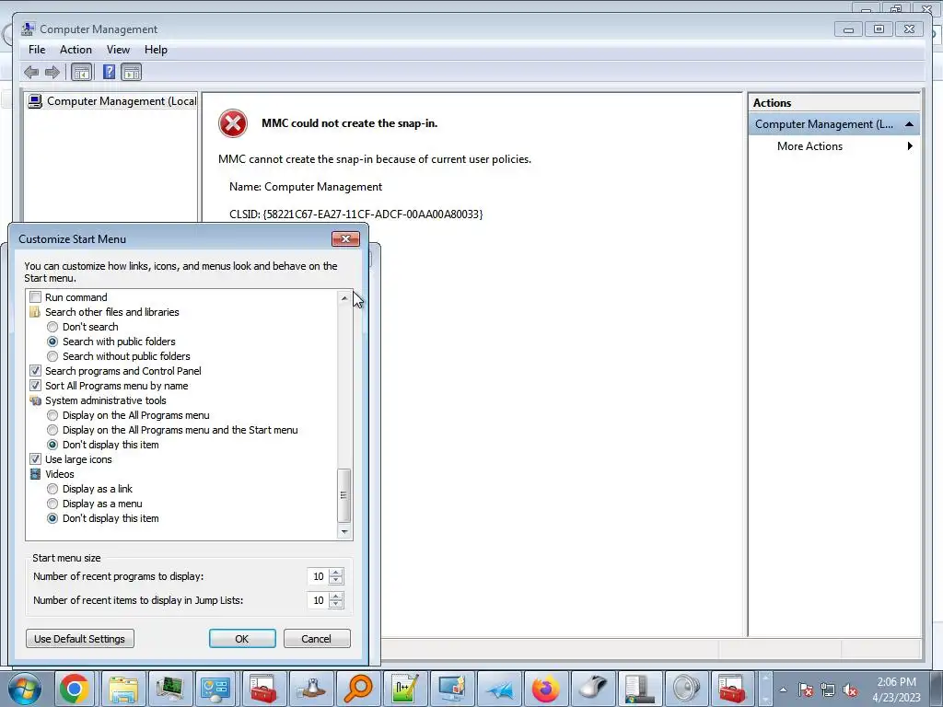Click OK in Customize Start Menu
Image resolution: width=943 pixels, height=707 pixels.
click(242, 639)
